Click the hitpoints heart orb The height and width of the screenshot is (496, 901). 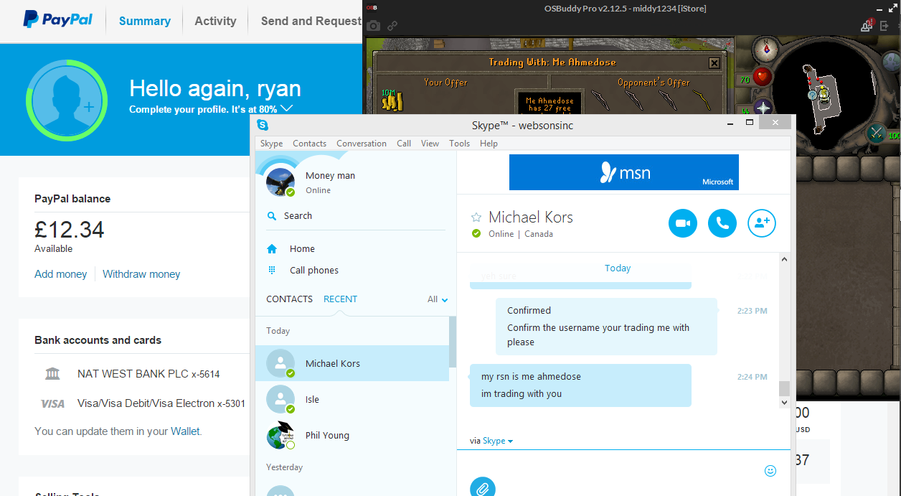tap(762, 76)
